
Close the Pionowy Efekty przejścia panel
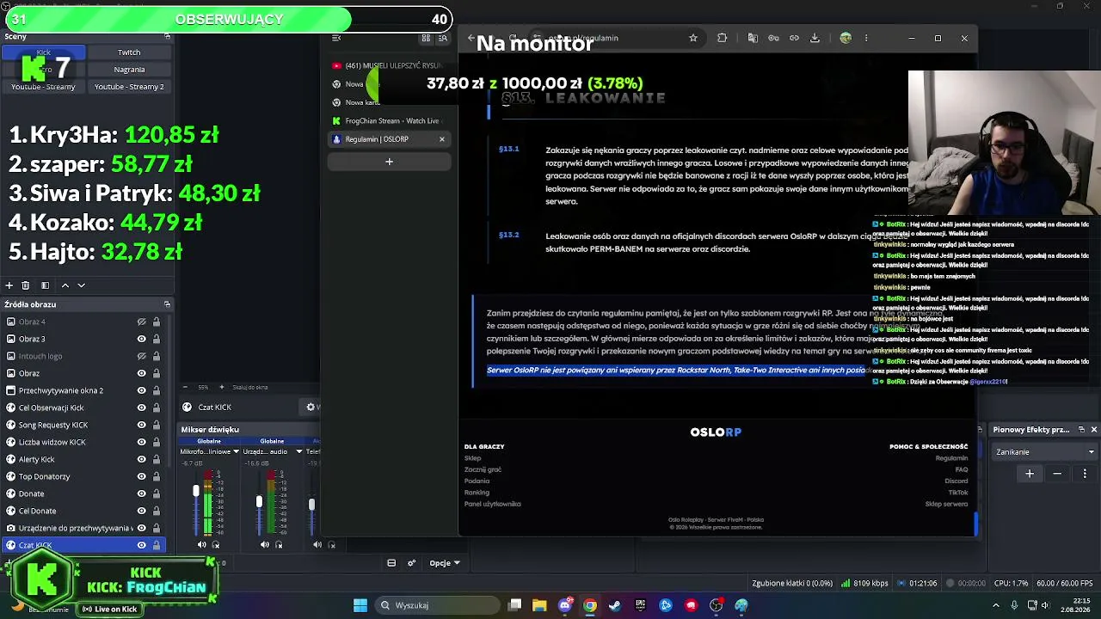pyautogui.click(x=1093, y=429)
